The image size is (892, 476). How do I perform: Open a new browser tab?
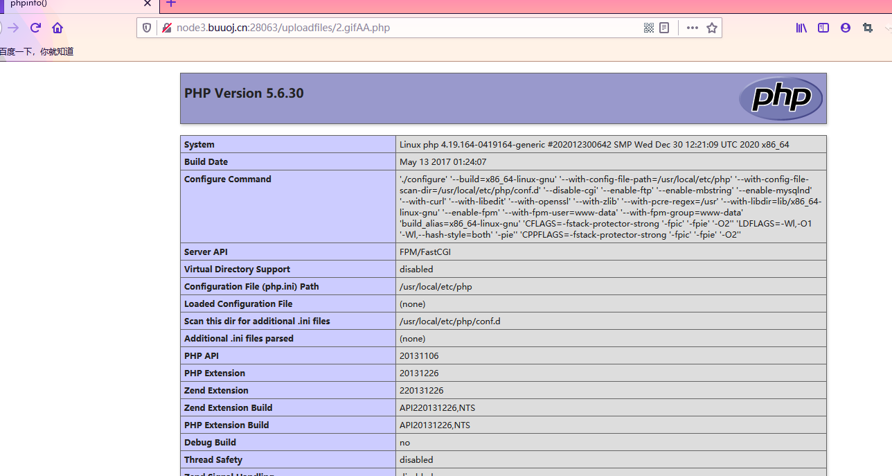pos(170,5)
